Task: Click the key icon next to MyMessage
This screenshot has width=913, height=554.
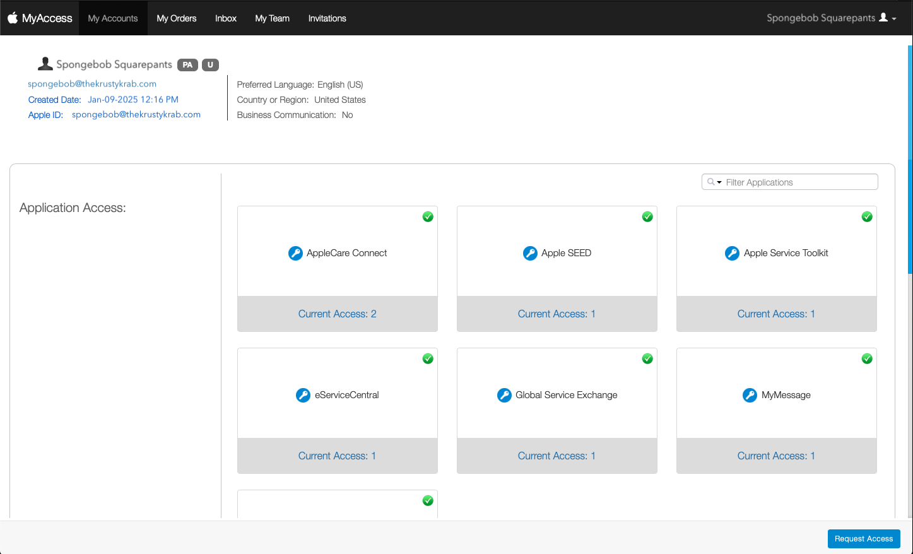Action: 750,395
